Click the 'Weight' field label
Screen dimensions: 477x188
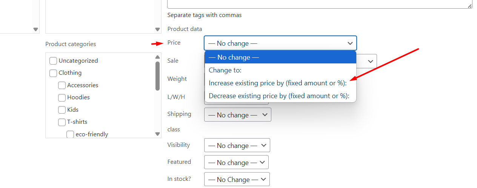click(x=177, y=79)
